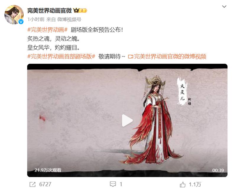The height and width of the screenshot is (191, 234).
Task: Click the 1.1万 like count
Action: [195, 184]
